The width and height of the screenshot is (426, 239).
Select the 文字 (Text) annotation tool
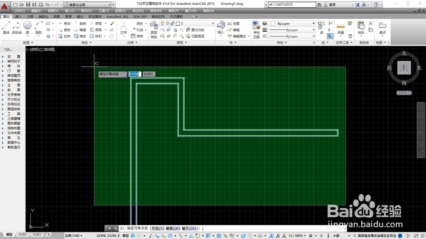pos(124,28)
